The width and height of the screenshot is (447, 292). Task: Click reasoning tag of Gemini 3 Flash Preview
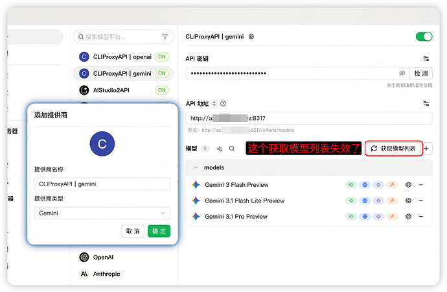378,185
